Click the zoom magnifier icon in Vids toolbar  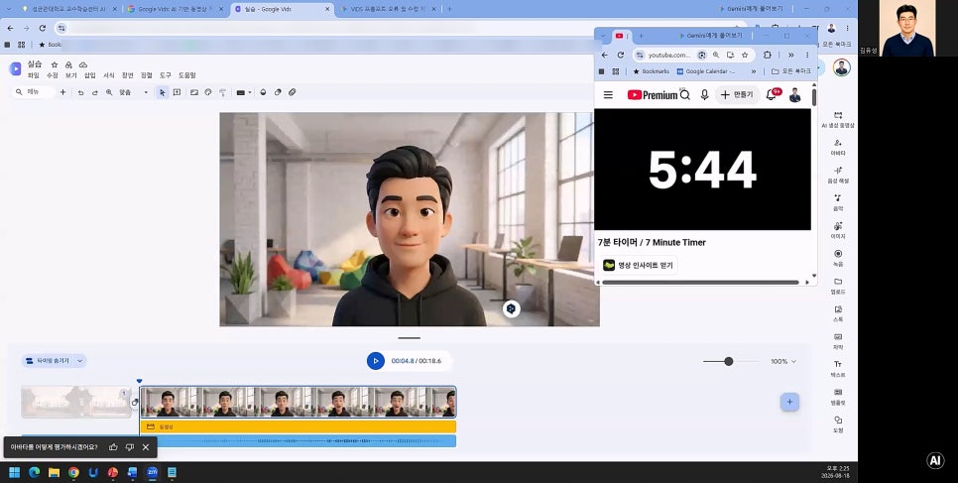pyautogui.click(x=109, y=92)
